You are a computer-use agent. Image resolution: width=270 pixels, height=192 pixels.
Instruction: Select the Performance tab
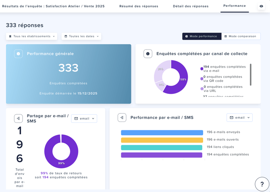coord(235,6)
